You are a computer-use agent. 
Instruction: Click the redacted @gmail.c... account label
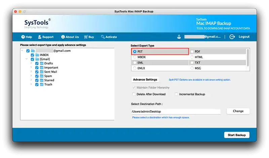pyautogui.click(x=202, y=37)
